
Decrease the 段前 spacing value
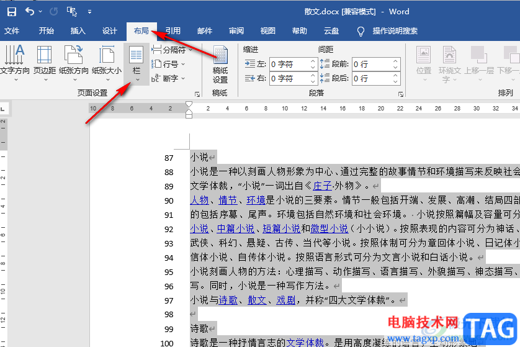pyautogui.click(x=395, y=67)
